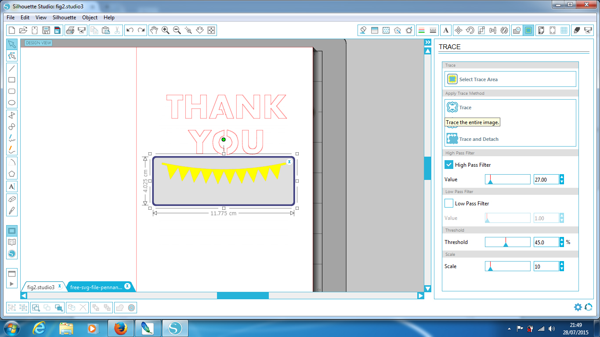Adjust the High Pass Value slider
600x337 pixels.
507,179
